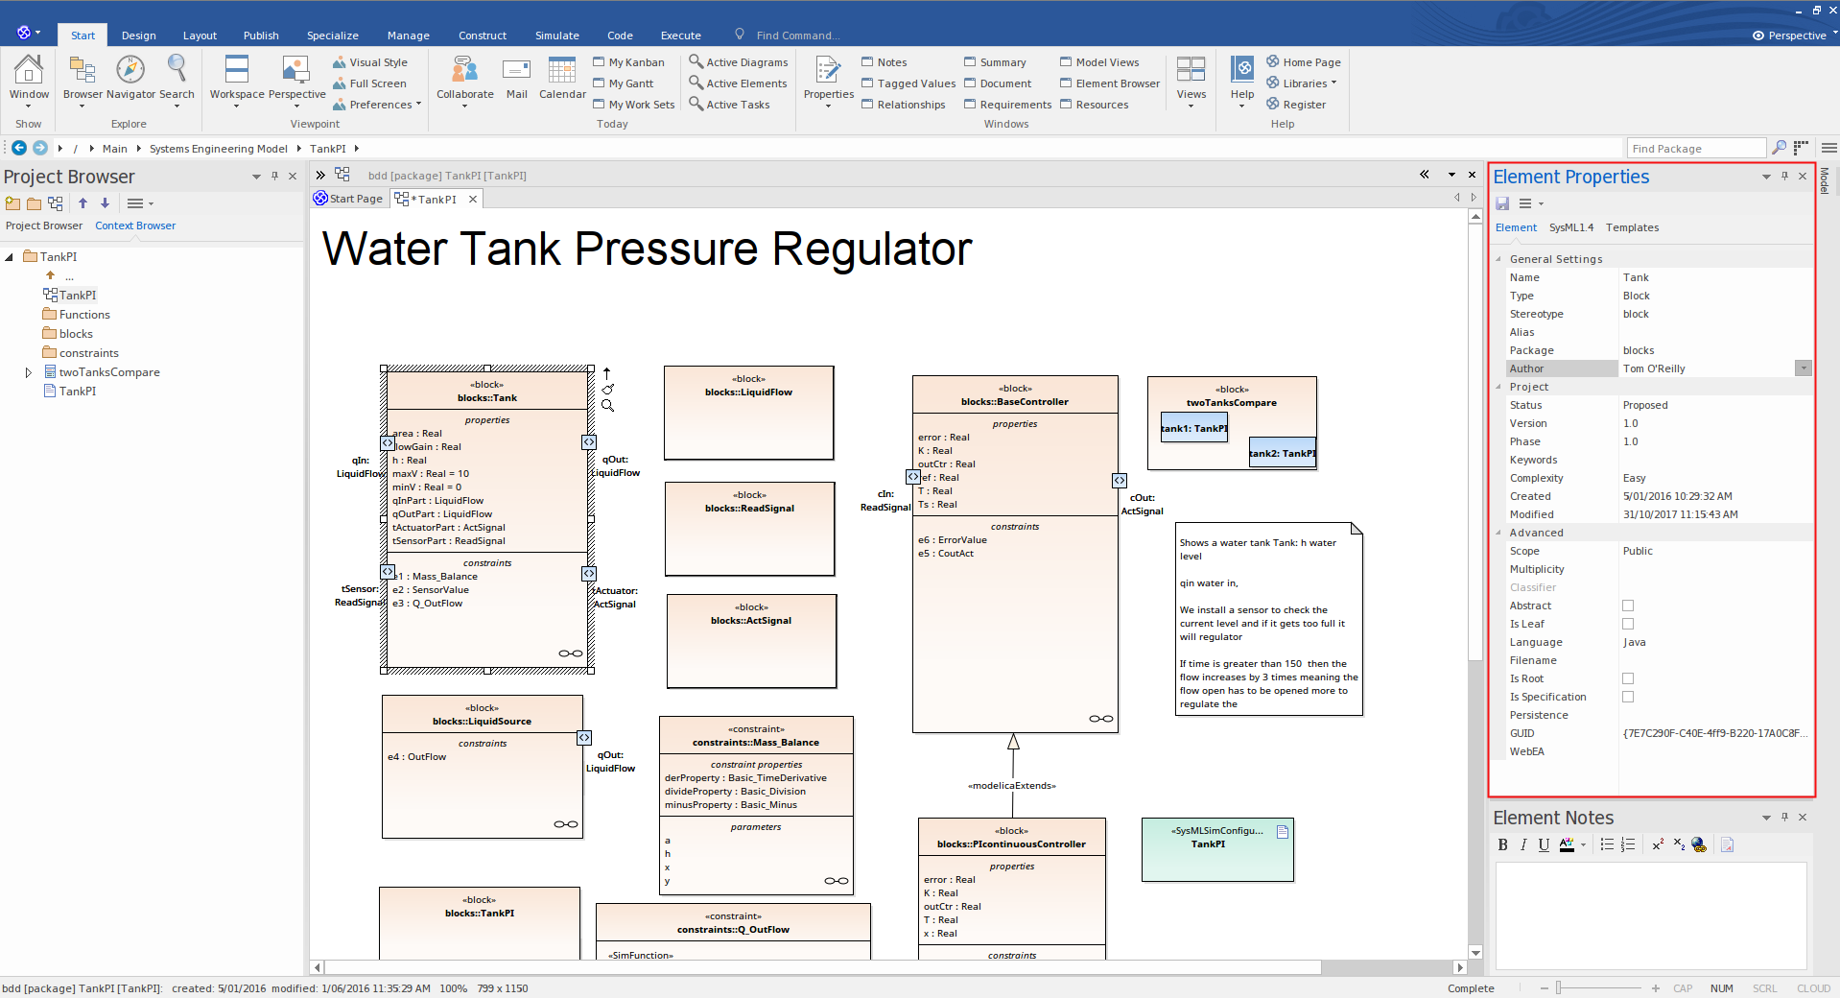Click the Mail icon
This screenshot has height=998, width=1840.
[x=516, y=70]
